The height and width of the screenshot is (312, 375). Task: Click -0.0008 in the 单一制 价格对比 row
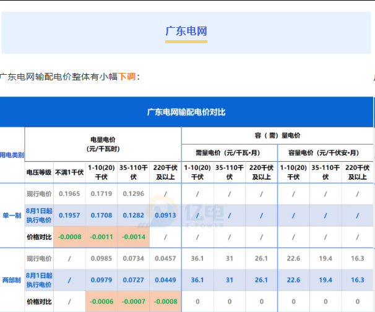pos(69,237)
